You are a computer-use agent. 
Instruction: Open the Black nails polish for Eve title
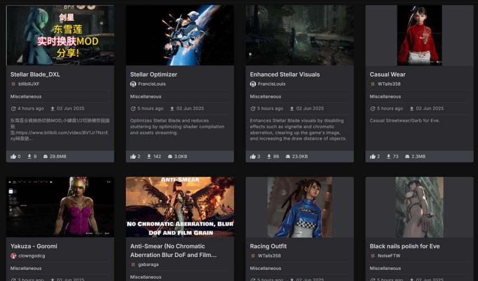point(404,246)
